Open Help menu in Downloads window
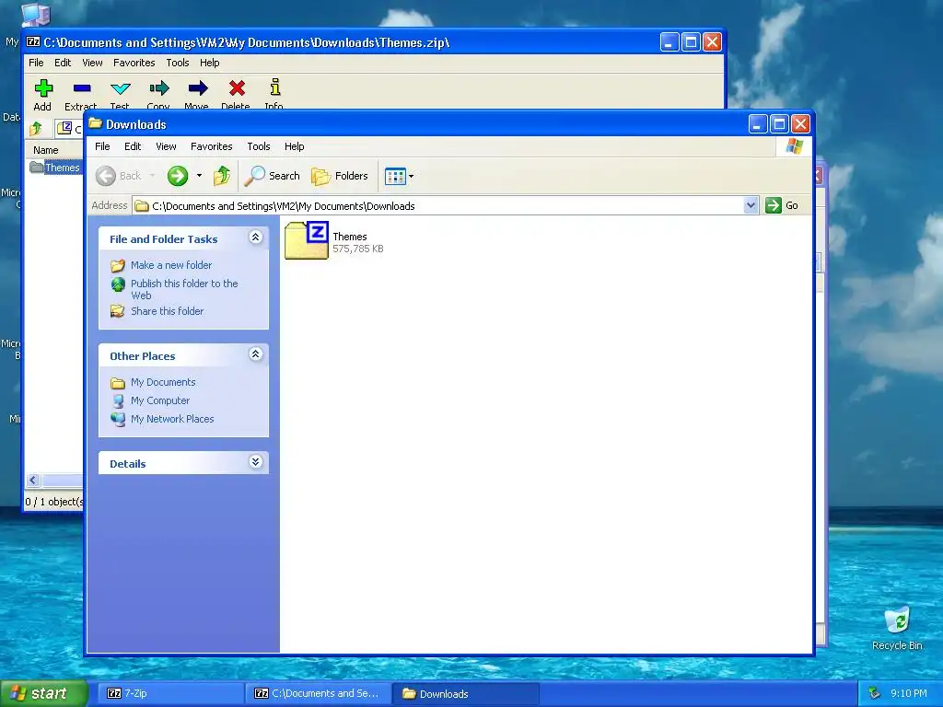Viewport: 943px width, 707px height. coord(294,146)
